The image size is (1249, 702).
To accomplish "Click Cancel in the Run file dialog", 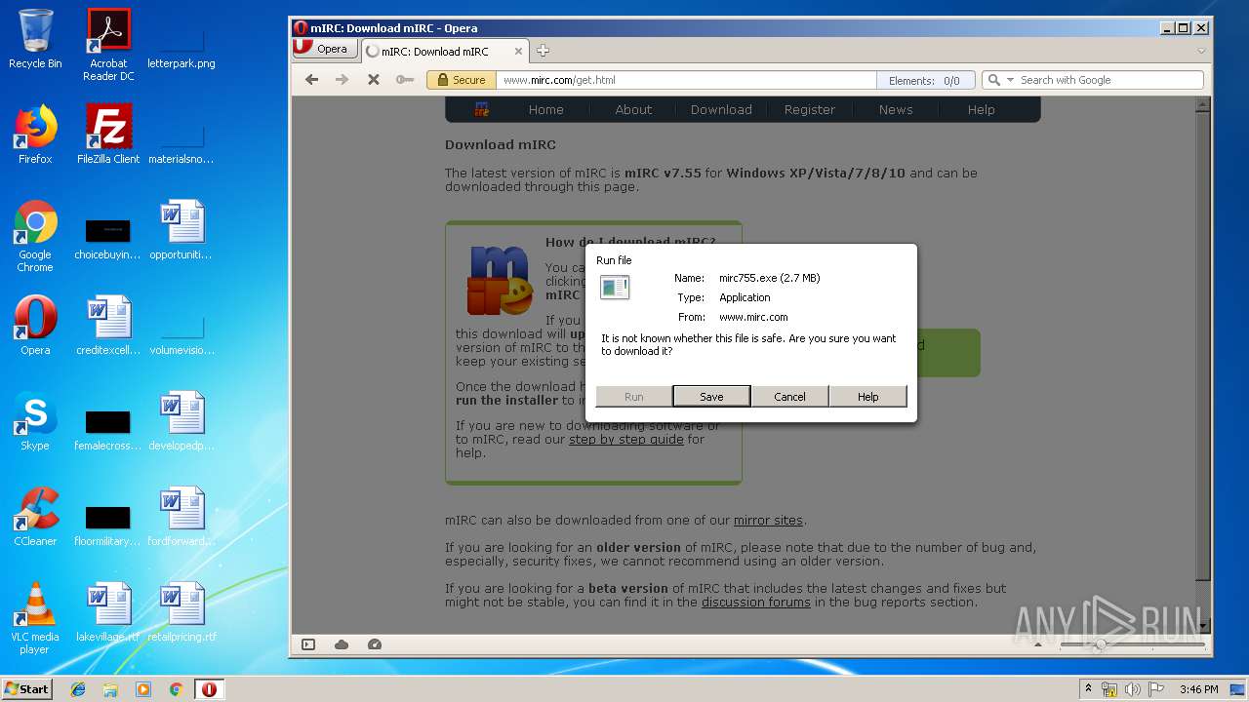I will pyautogui.click(x=789, y=396).
